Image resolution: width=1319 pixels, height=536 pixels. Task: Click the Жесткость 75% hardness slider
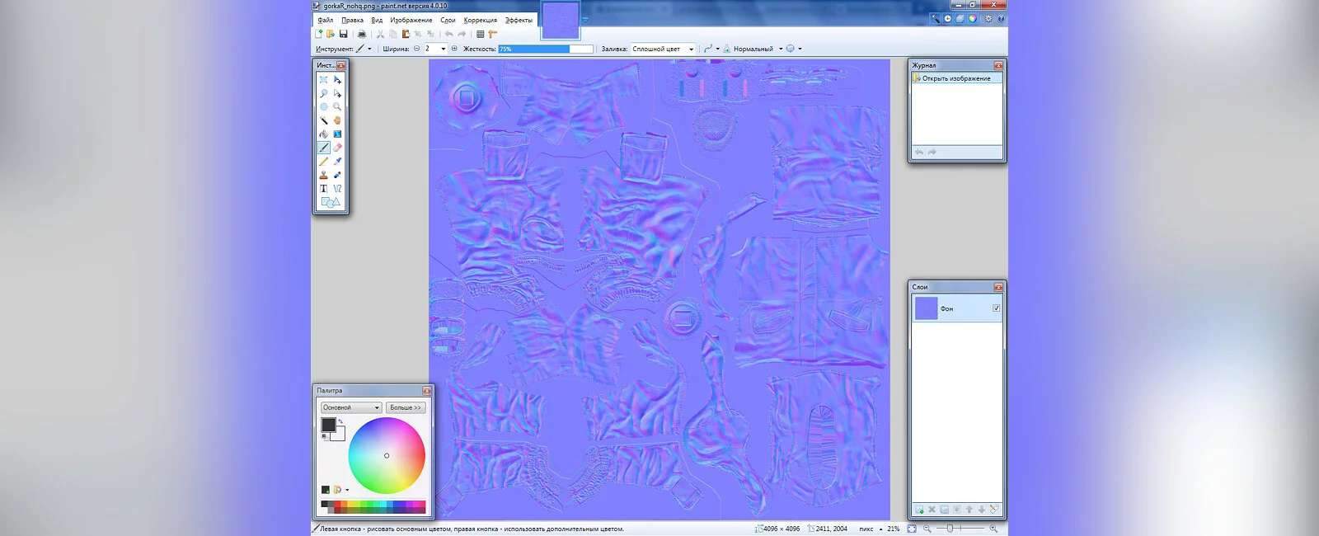(546, 49)
